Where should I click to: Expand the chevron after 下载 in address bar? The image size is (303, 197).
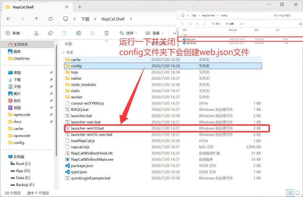[x=95, y=19]
